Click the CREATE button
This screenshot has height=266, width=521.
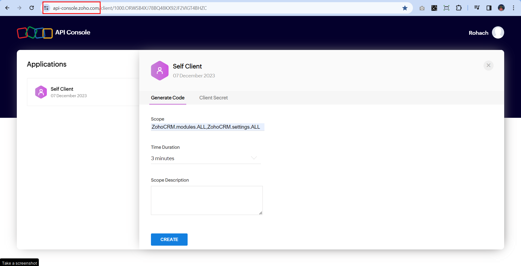pyautogui.click(x=169, y=239)
